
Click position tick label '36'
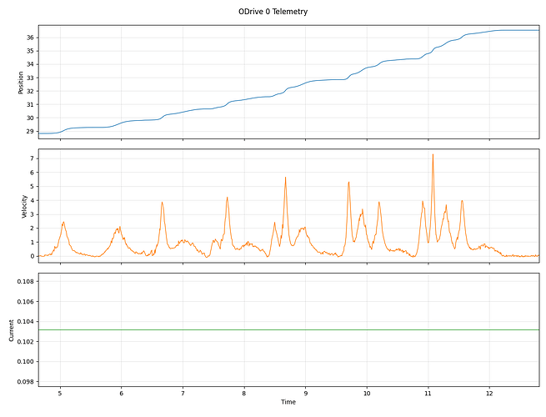(x=30, y=38)
